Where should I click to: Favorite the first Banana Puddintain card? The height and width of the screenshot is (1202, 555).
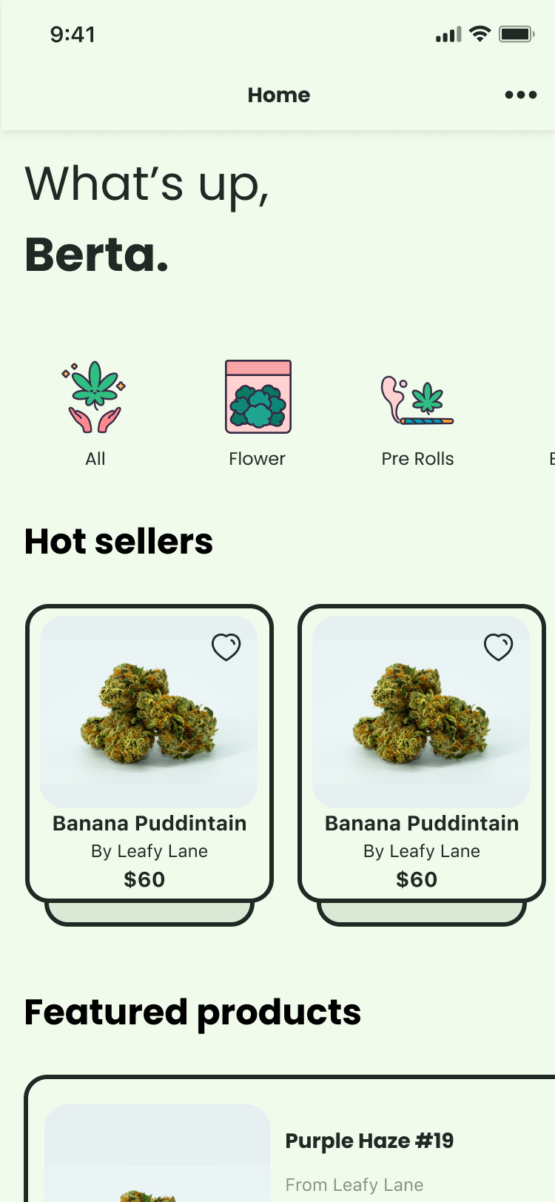click(226, 647)
